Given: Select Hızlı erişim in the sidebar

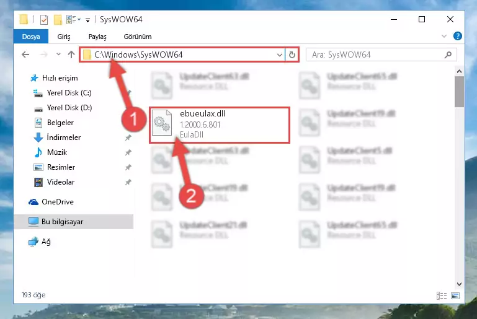Looking at the screenshot, I should 60,78.
